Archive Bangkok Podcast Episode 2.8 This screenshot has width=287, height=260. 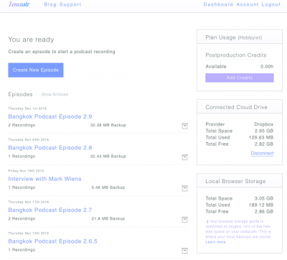pos(184,157)
